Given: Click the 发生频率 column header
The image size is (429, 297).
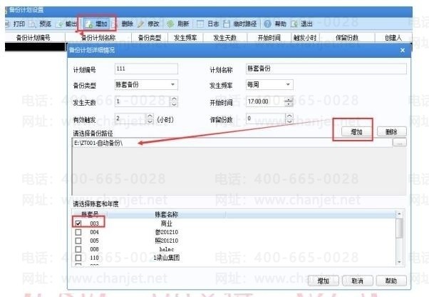Looking at the screenshot, I should (x=185, y=38).
